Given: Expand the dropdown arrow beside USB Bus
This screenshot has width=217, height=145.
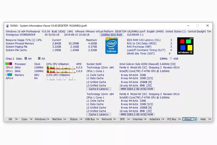Looking at the screenshot, I should [x=98, y=119].
